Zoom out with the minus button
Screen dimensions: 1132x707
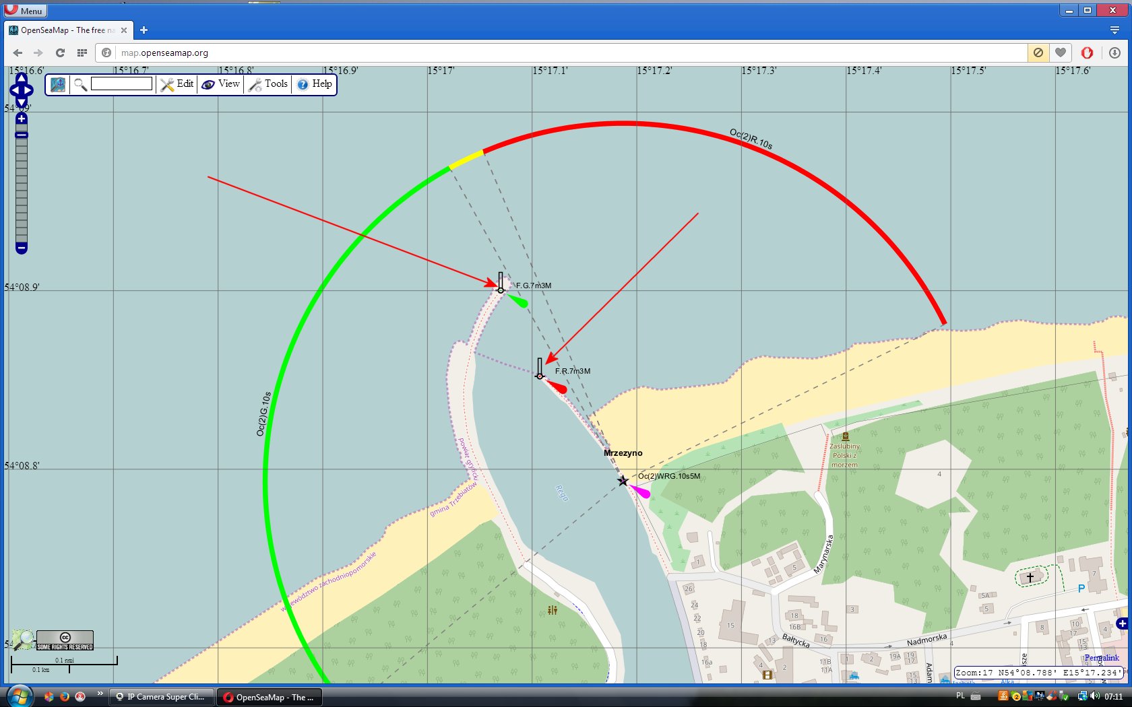point(22,248)
